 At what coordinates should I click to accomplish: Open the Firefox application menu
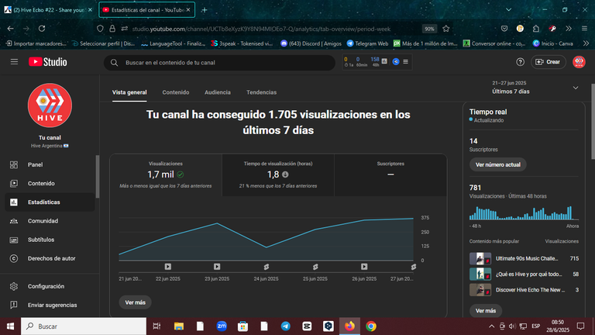point(584,29)
